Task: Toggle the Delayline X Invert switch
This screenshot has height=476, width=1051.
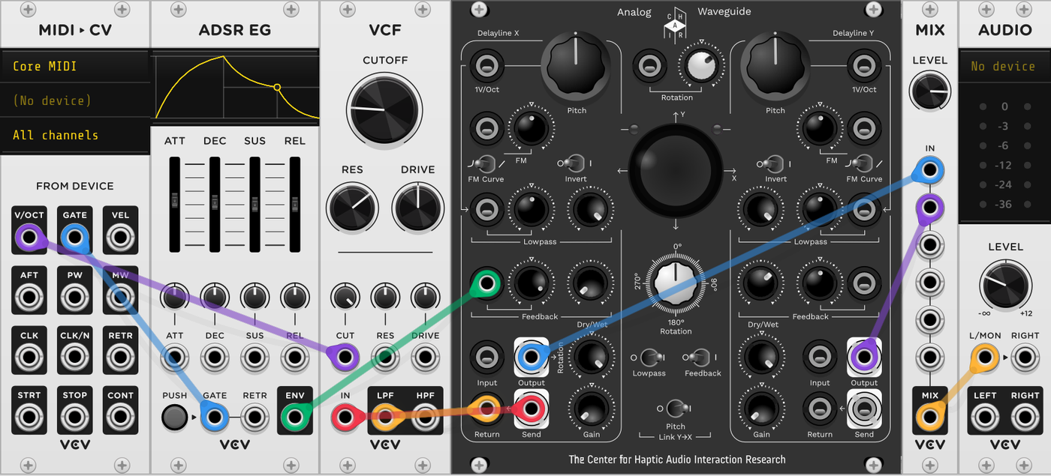Action: pyautogui.click(x=575, y=163)
